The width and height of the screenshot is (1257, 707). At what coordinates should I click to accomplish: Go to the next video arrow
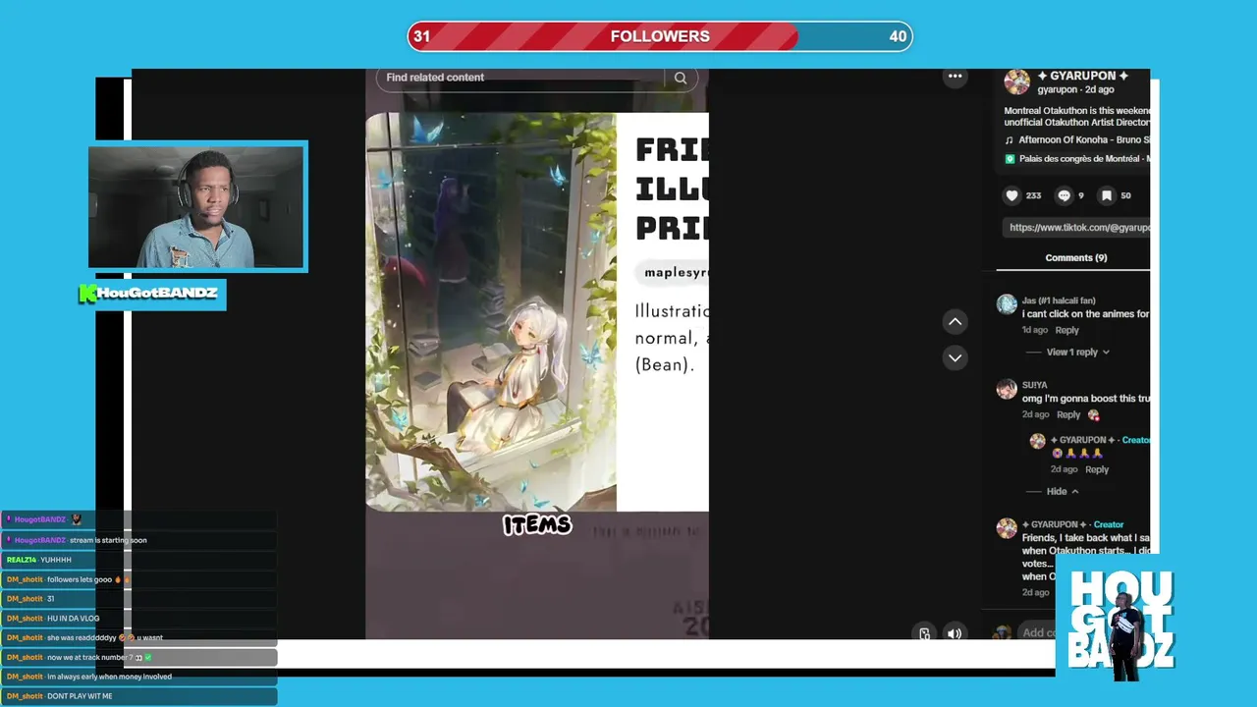[x=955, y=358]
